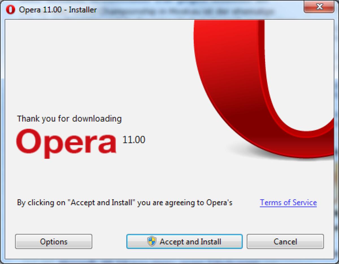
Task: Open the Terms of Service link
Action: click(x=288, y=203)
